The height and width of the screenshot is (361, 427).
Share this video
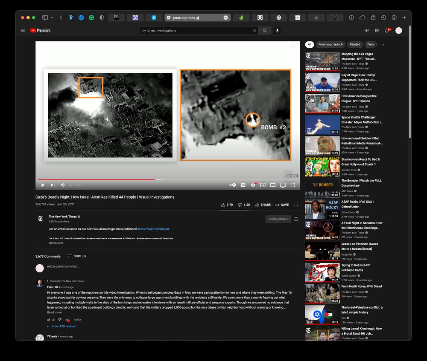pyautogui.click(x=263, y=205)
